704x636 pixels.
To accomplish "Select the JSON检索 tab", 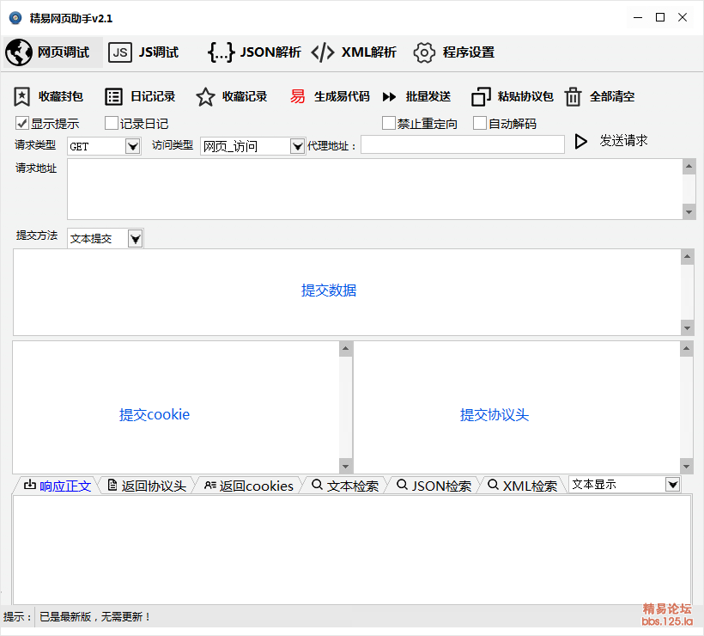I will (434, 486).
